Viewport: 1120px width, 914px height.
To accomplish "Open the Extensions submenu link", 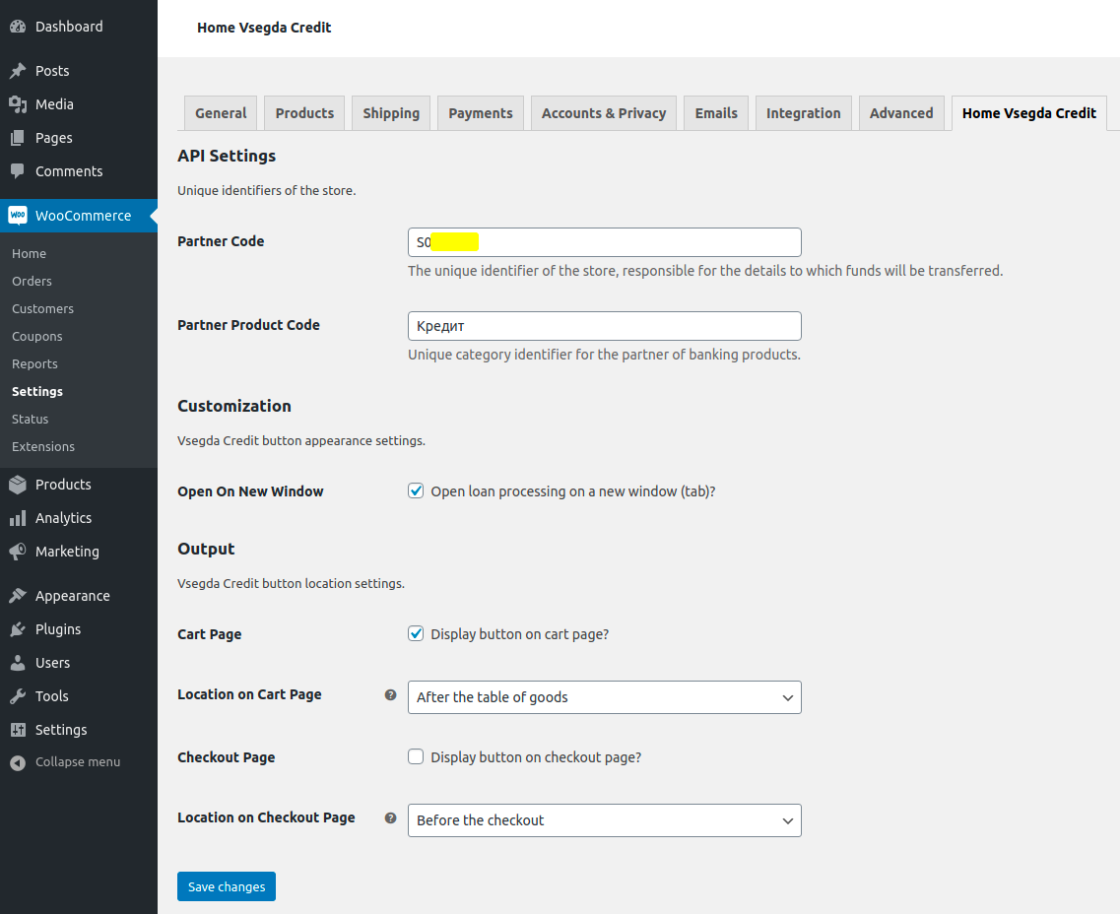I will [x=43, y=446].
